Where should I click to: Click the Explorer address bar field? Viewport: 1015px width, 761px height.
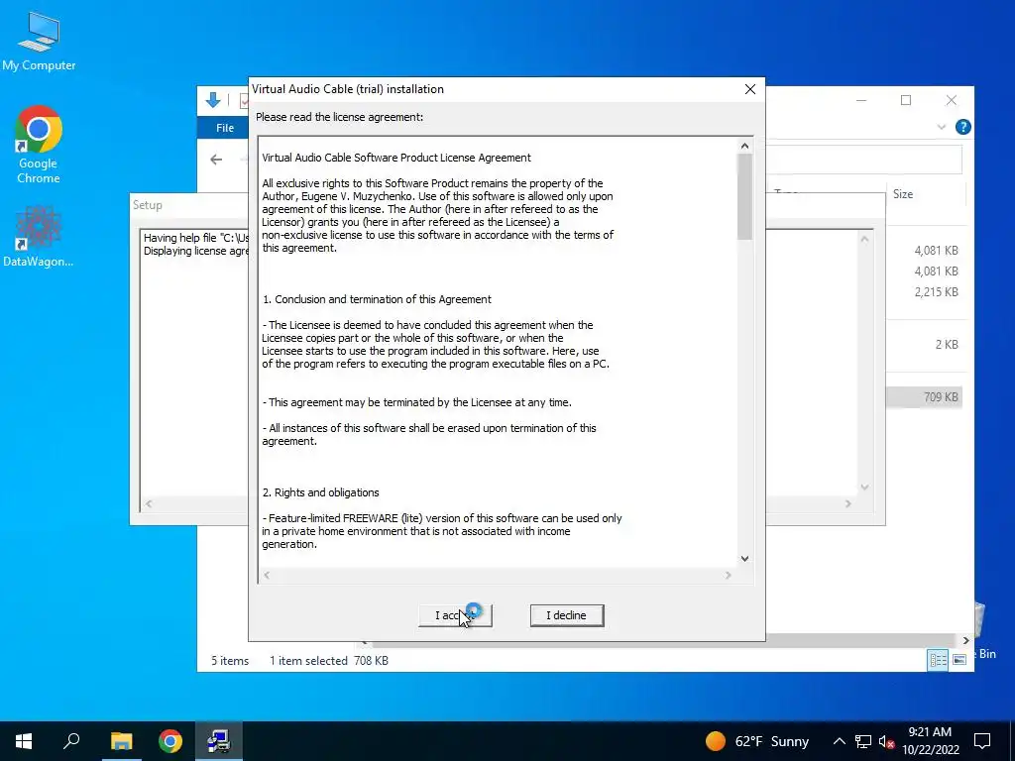pos(864,160)
